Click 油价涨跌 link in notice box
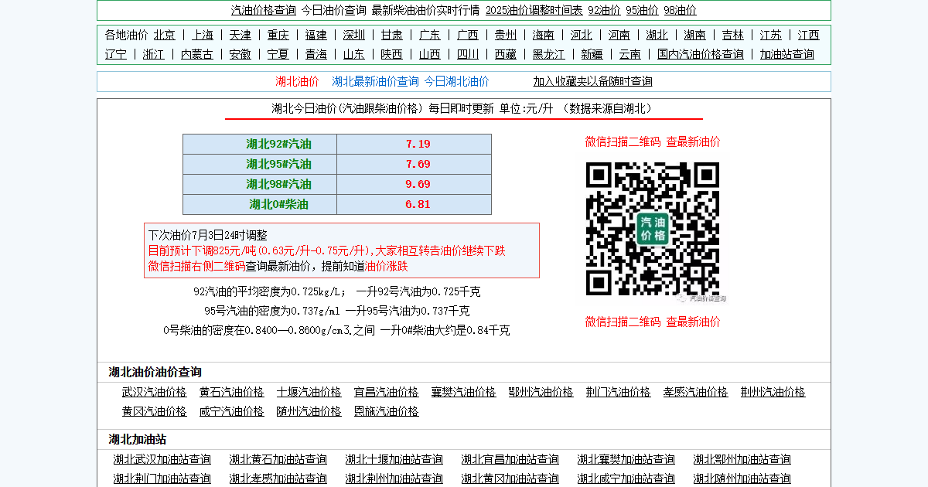This screenshot has width=928, height=487. pos(387,266)
